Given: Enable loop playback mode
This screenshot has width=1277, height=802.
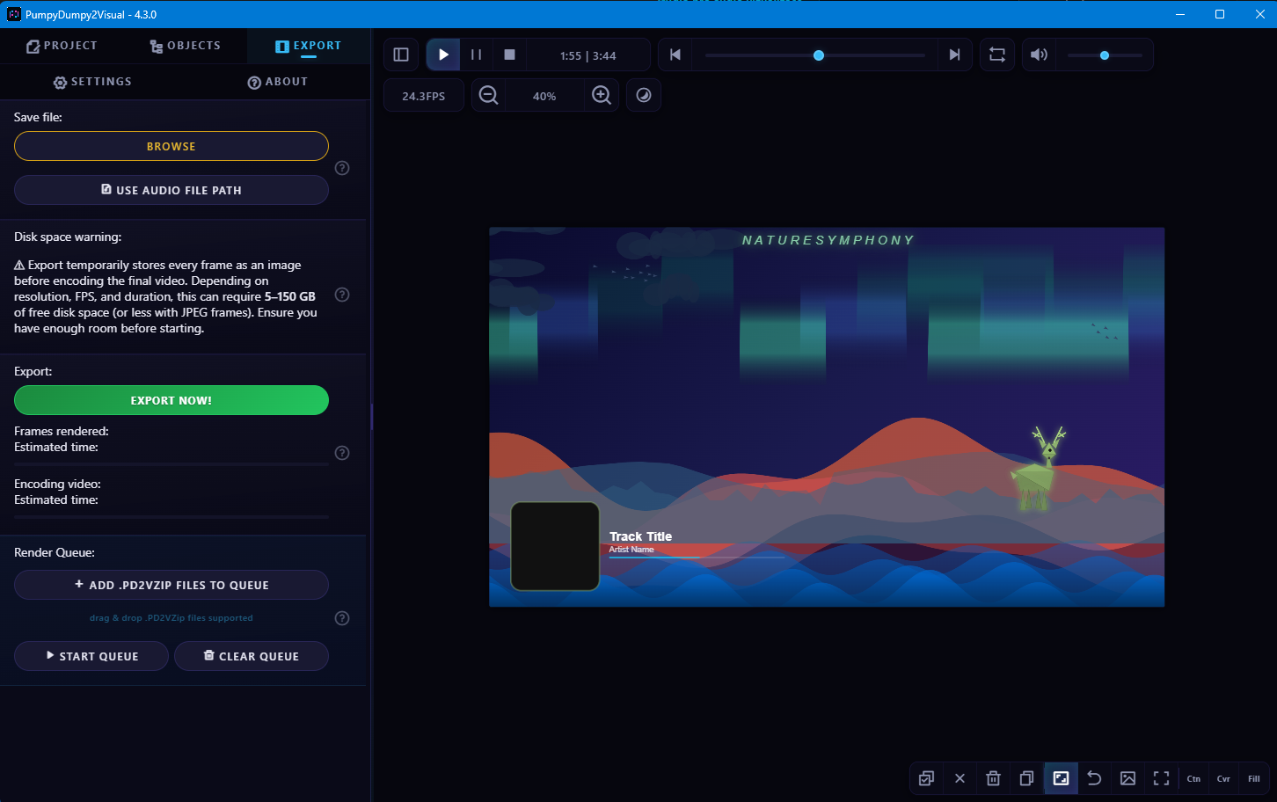Looking at the screenshot, I should 997,54.
